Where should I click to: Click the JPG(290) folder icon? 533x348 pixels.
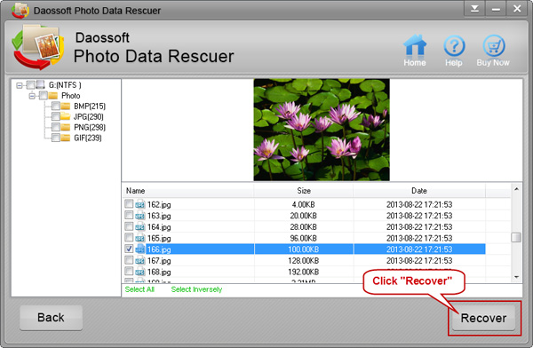pos(65,116)
